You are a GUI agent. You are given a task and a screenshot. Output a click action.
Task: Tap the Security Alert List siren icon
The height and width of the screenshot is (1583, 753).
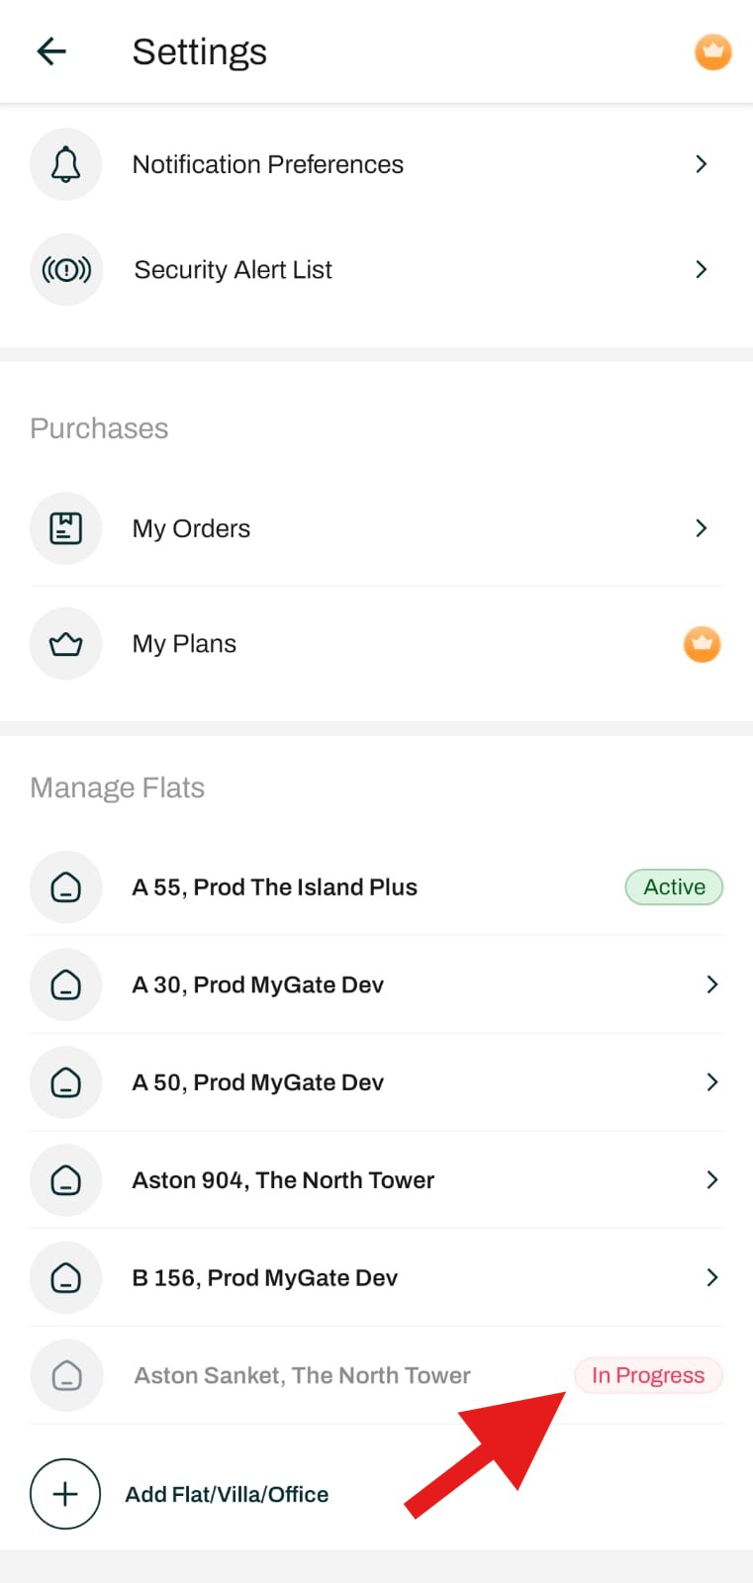(66, 269)
